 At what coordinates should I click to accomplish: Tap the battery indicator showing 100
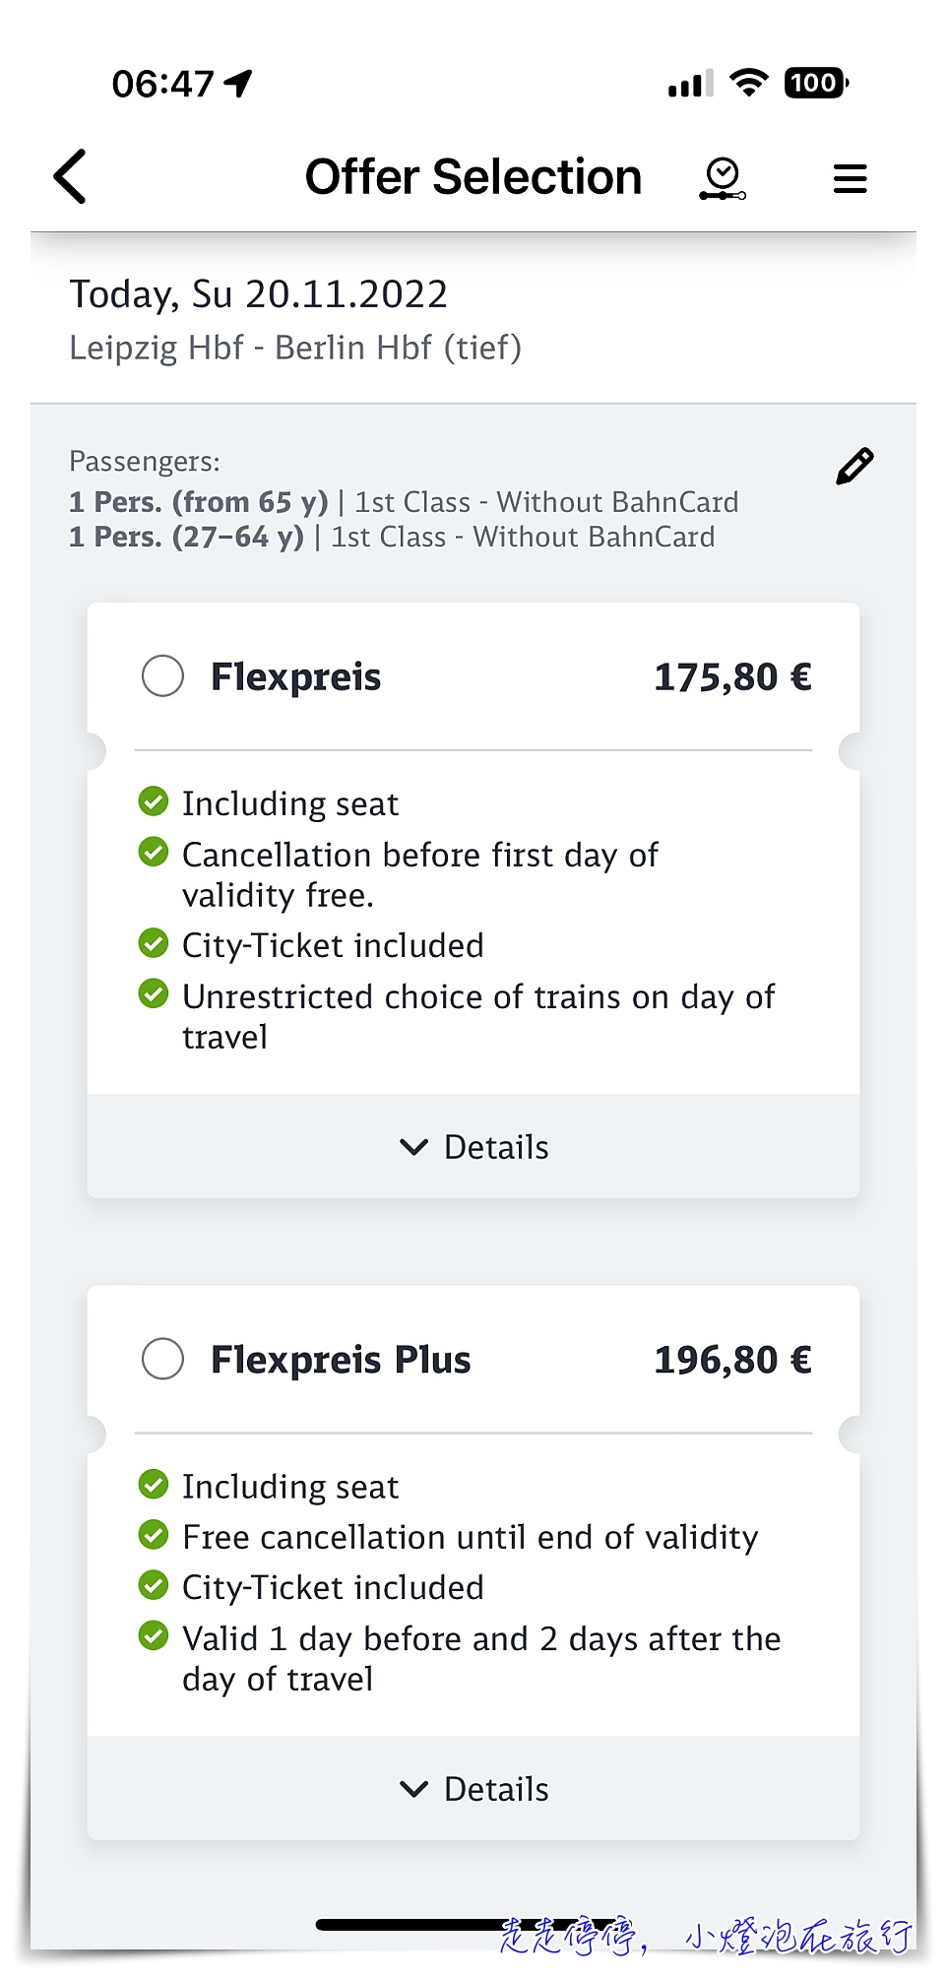coord(816,83)
